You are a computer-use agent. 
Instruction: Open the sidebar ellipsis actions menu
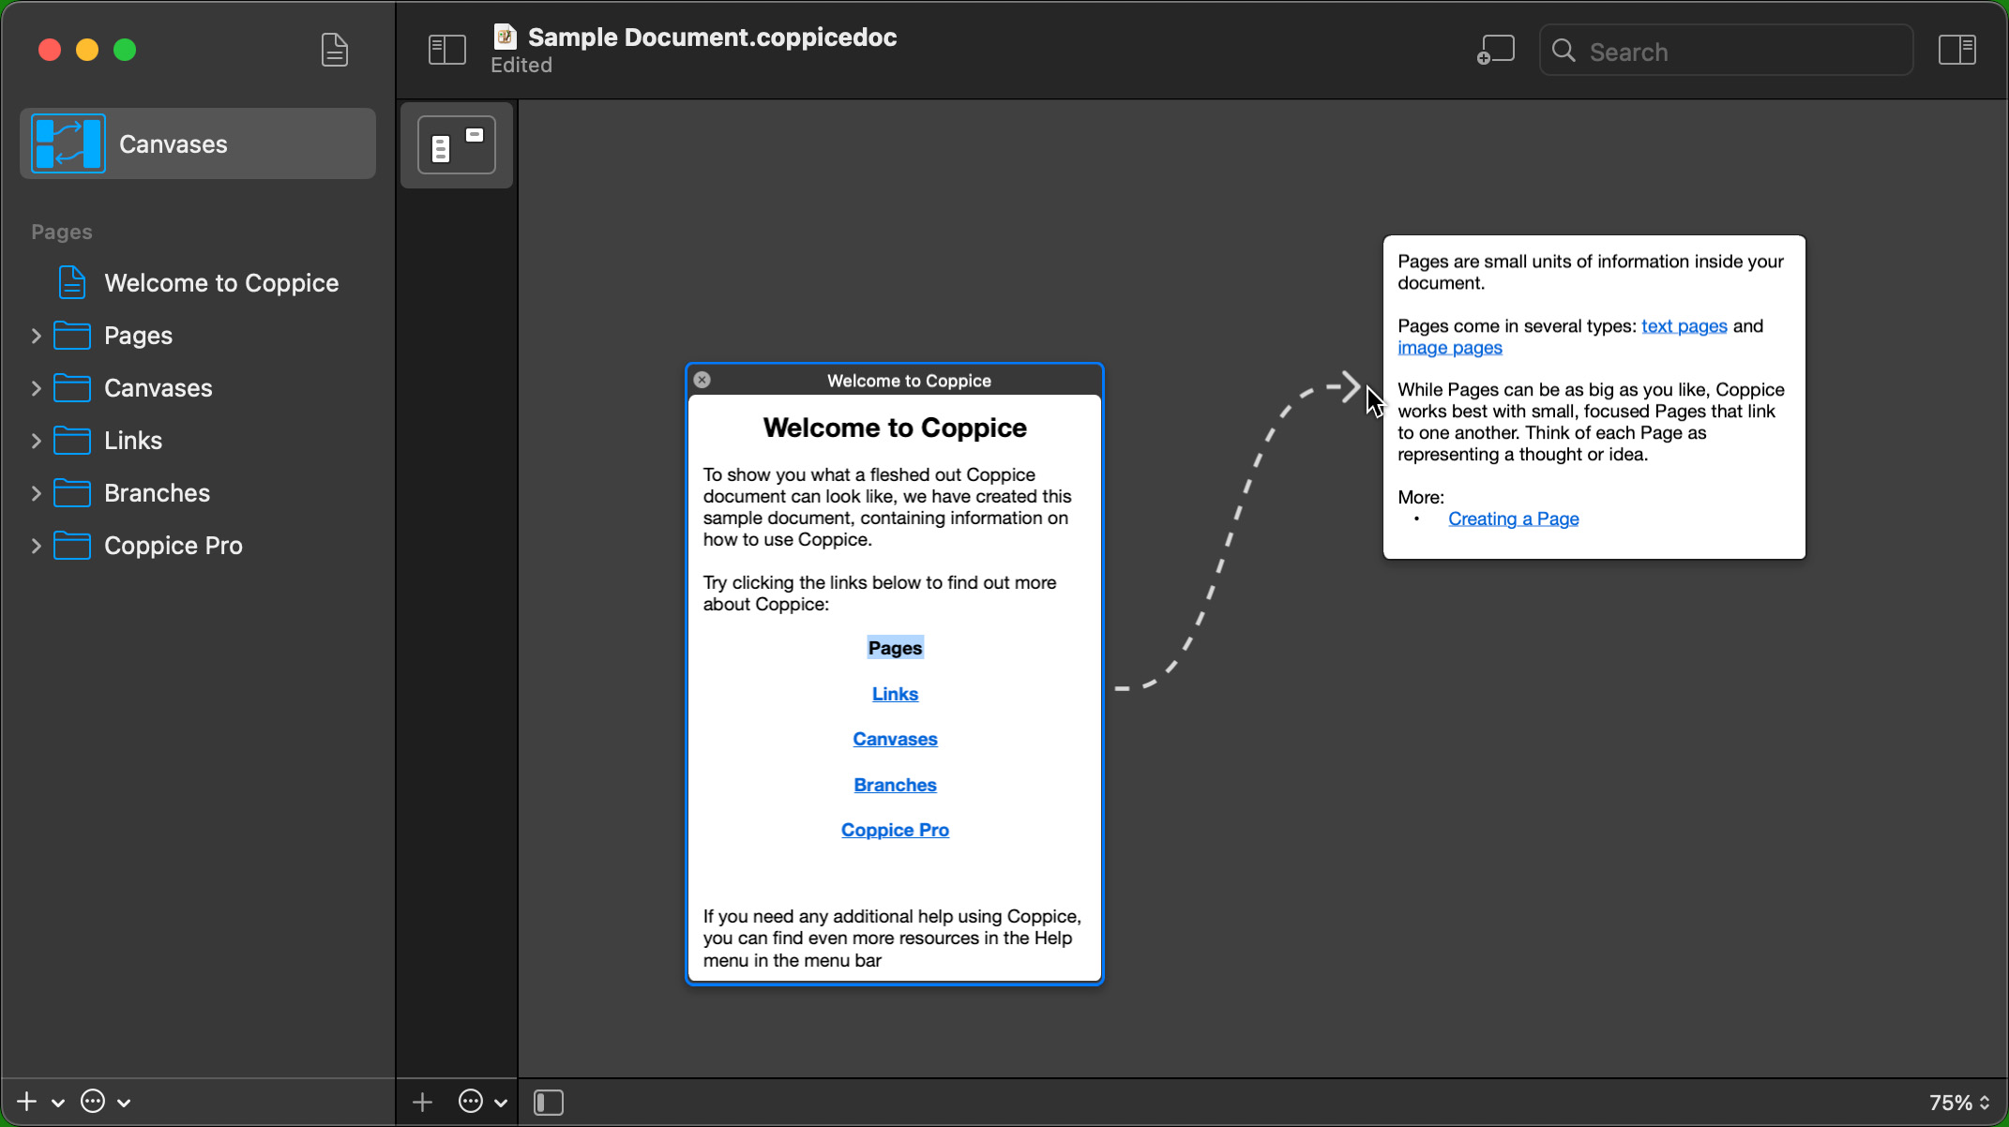[x=93, y=1102]
